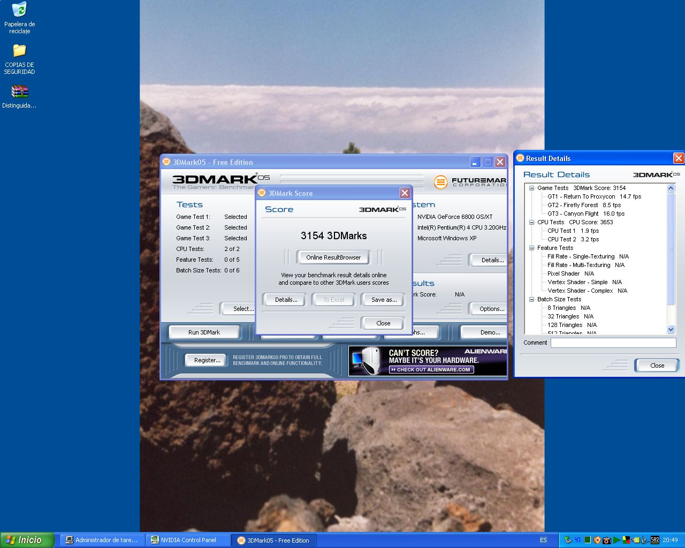The width and height of the screenshot is (685, 548).
Task: Click the shield security icon in tray
Action: coord(597,540)
